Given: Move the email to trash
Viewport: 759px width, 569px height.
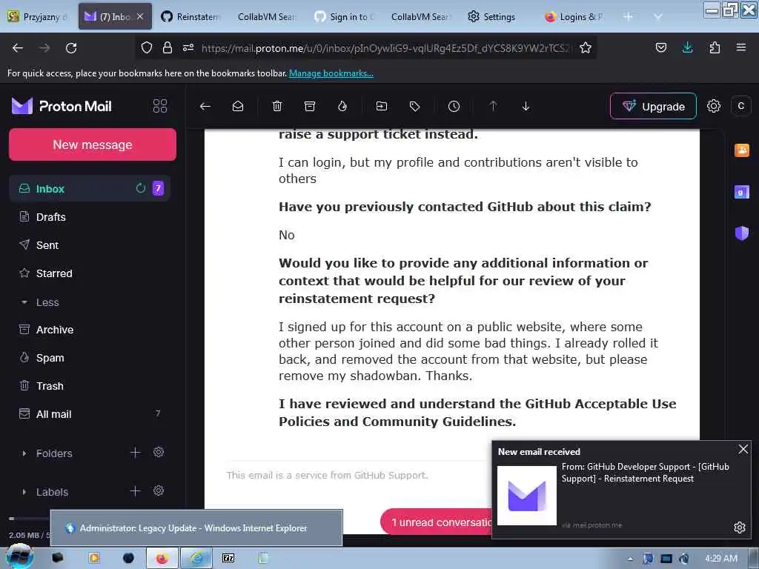Looking at the screenshot, I should tap(277, 107).
